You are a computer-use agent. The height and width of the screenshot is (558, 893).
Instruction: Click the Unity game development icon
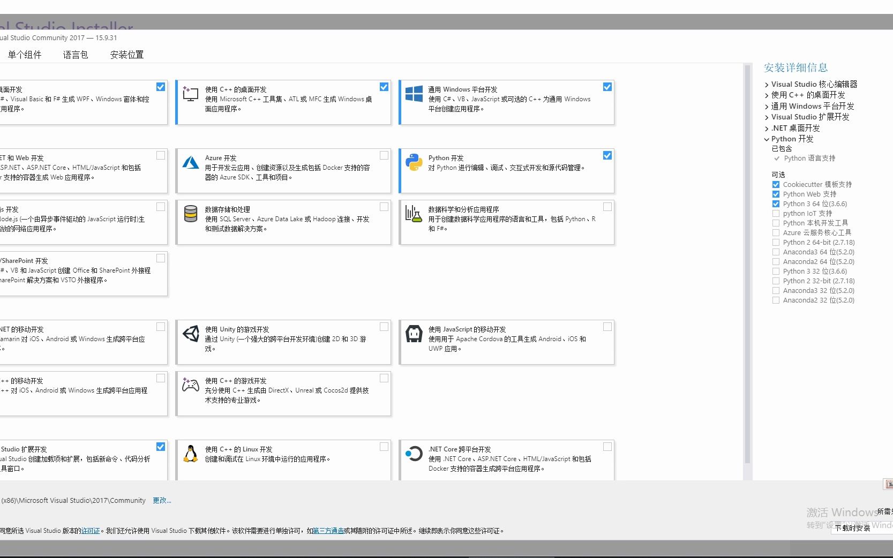[191, 334]
